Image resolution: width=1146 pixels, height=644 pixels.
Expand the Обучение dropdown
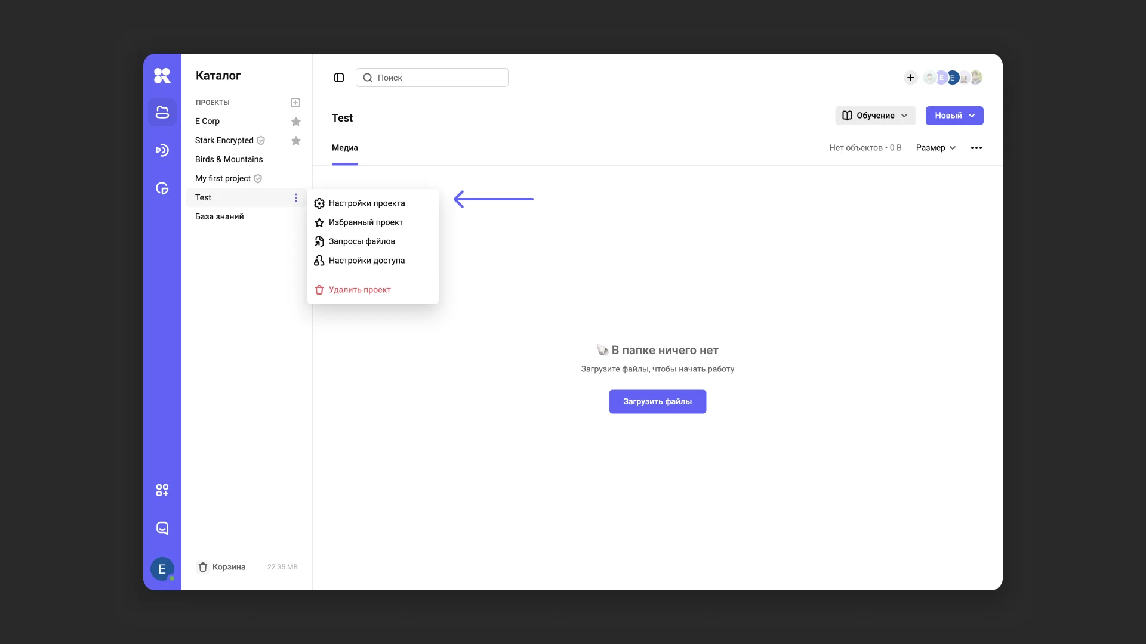pyautogui.click(x=875, y=116)
